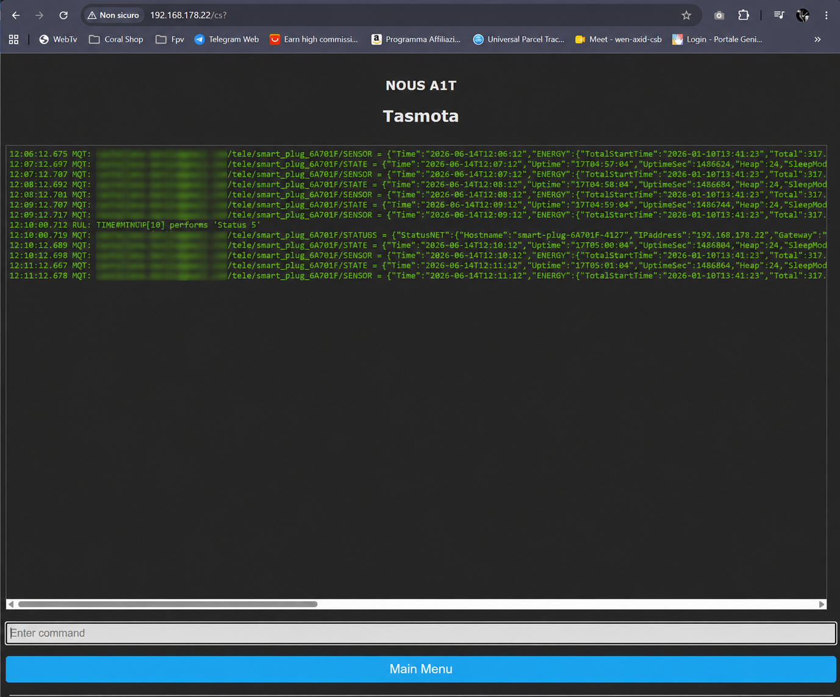Click the 12:08:12.701 SENSOR log line
840x697 pixels.
click(418, 195)
